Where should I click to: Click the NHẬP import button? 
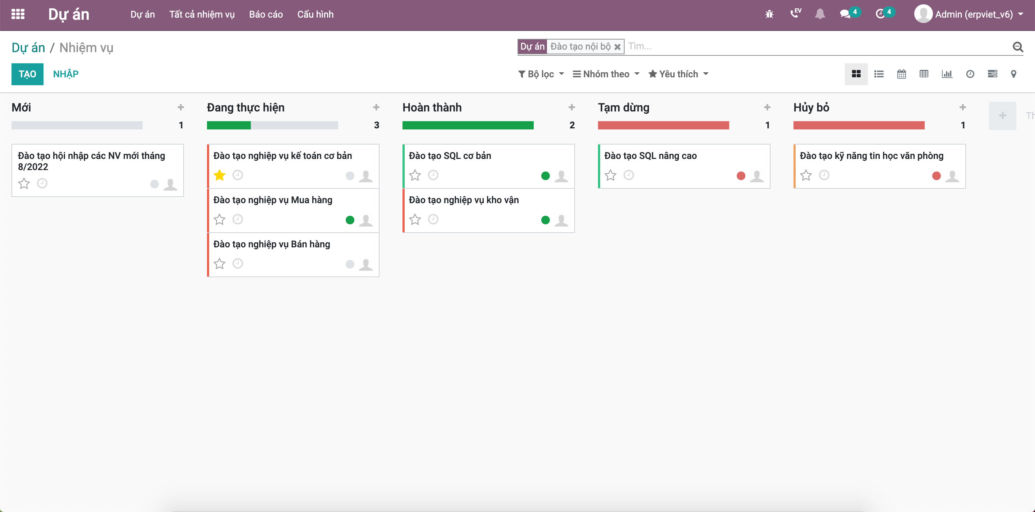(66, 74)
